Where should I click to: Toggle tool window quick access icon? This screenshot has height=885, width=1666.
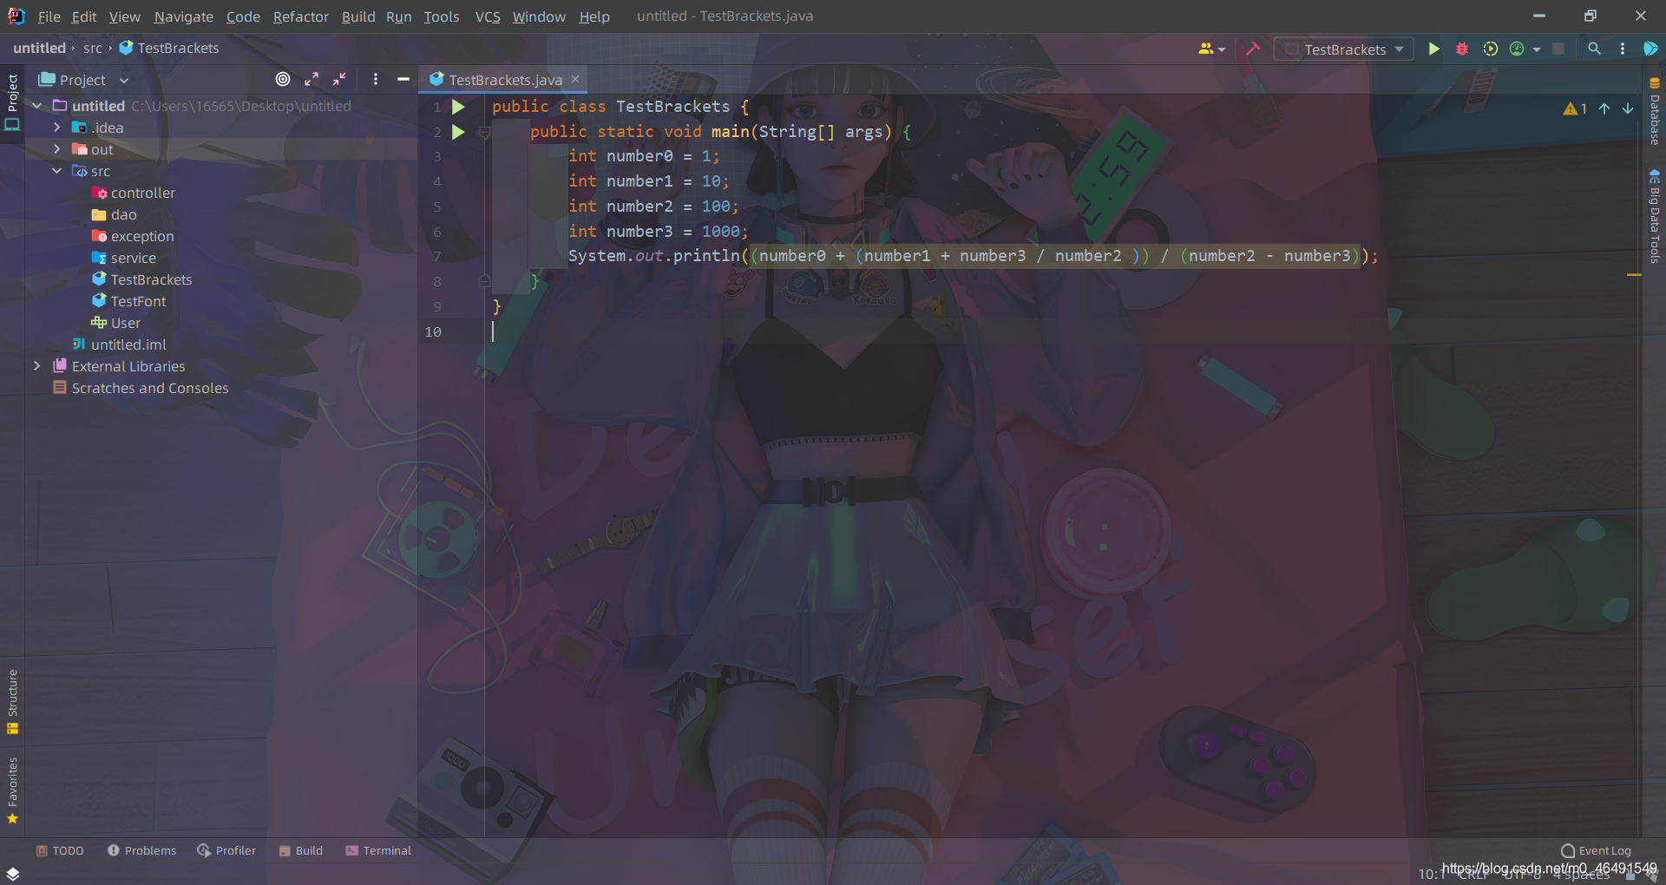(12, 873)
